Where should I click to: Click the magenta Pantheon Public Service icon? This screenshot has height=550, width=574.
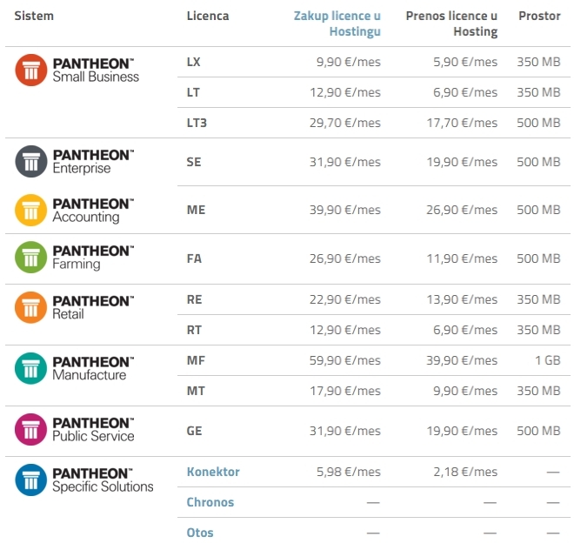tap(31, 429)
